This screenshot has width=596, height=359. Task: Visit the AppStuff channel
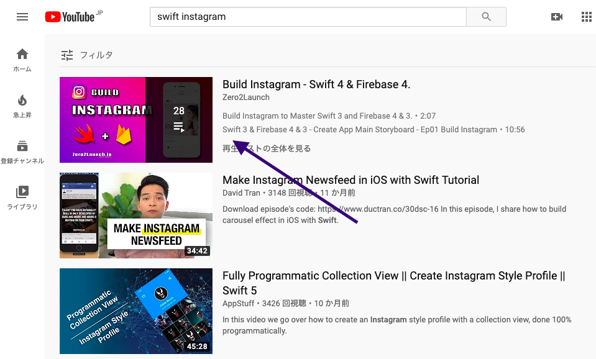[238, 304]
